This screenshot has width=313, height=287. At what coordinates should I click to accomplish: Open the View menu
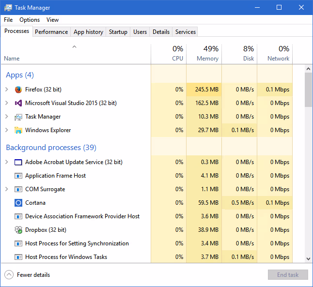pos(52,20)
